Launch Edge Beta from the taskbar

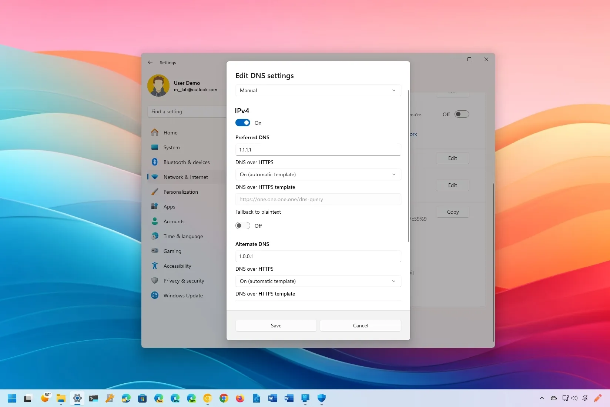pos(175,398)
